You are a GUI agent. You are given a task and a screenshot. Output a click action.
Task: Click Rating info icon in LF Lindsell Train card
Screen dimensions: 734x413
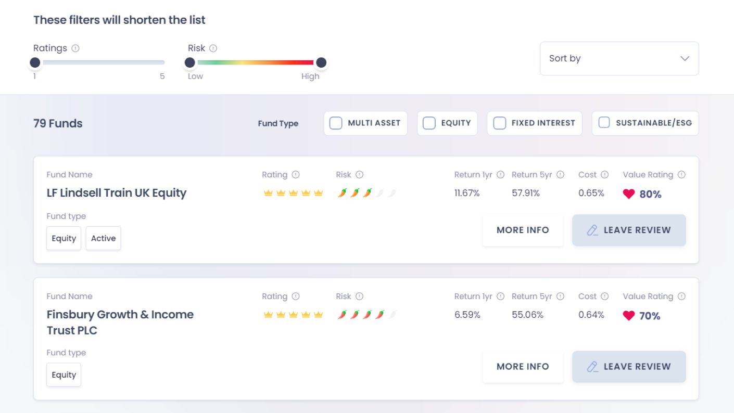pos(296,175)
